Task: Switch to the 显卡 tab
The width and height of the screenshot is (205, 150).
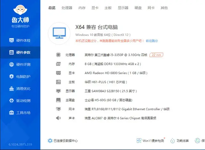Action: pyautogui.click(x=95, y=8)
